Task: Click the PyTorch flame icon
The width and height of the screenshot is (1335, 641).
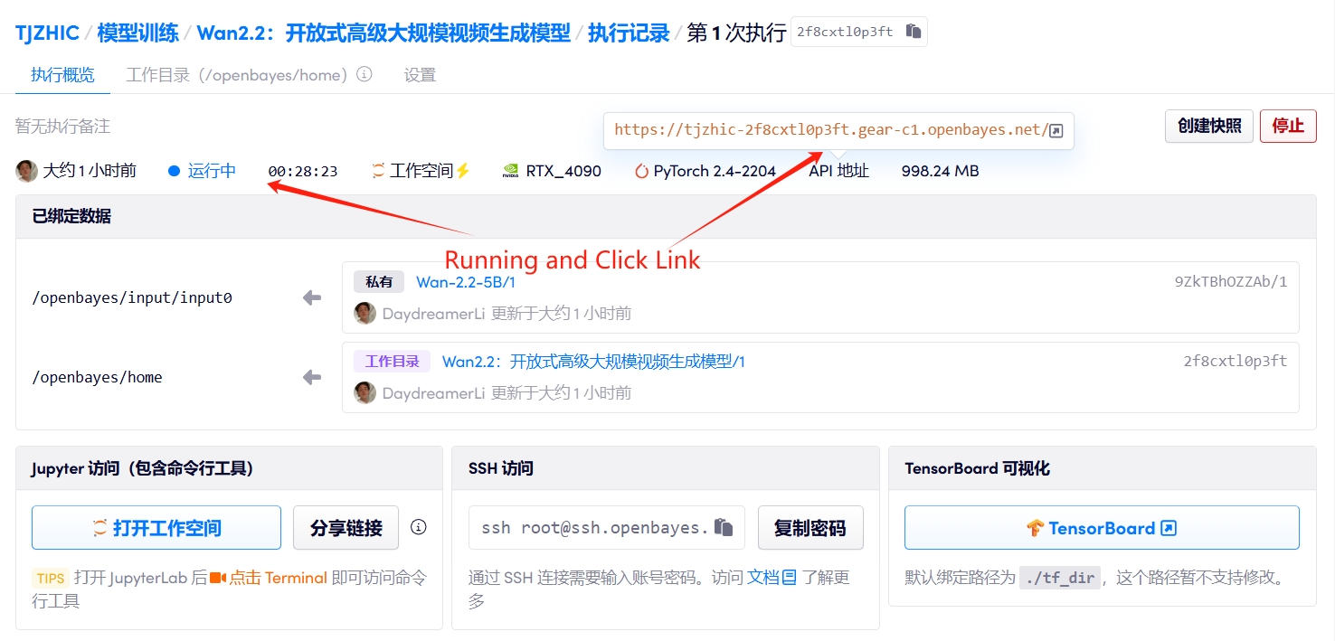Action: [642, 171]
